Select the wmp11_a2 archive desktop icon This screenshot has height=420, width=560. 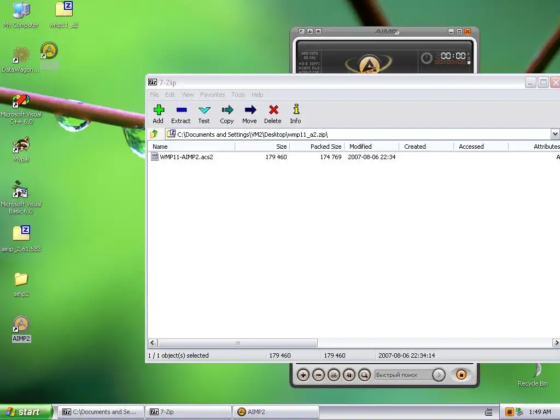63,14
